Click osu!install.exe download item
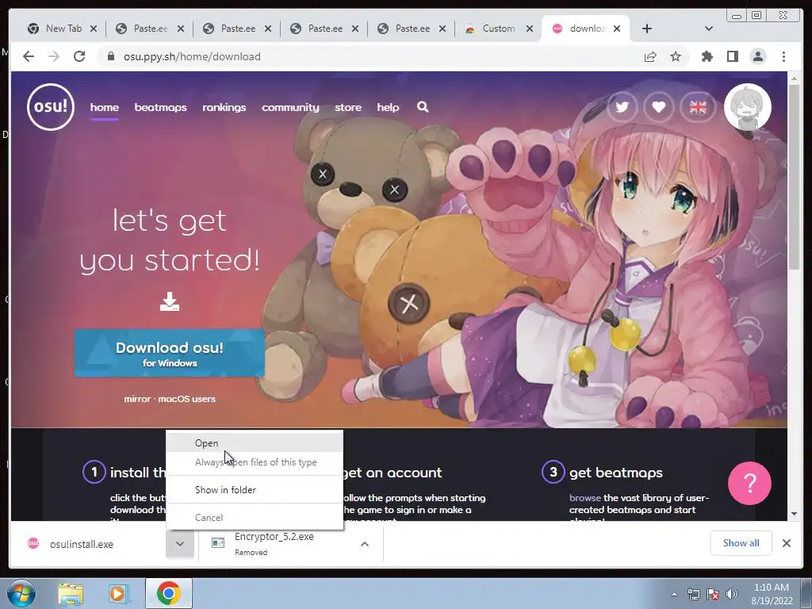Screen dimensions: 812x609 pyautogui.click(x=88, y=544)
